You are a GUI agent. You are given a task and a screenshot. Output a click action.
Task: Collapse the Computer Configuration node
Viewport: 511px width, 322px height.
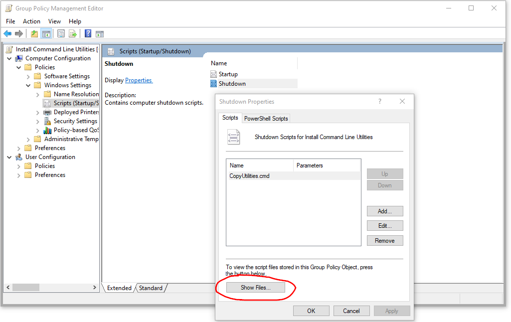click(x=9, y=59)
